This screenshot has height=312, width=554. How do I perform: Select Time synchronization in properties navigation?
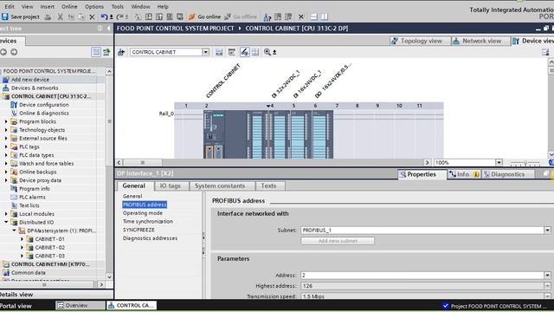[x=148, y=222]
